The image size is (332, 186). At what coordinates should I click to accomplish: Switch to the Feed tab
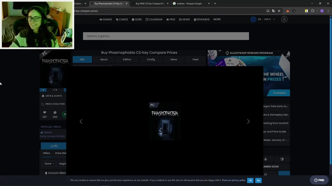click(196, 59)
